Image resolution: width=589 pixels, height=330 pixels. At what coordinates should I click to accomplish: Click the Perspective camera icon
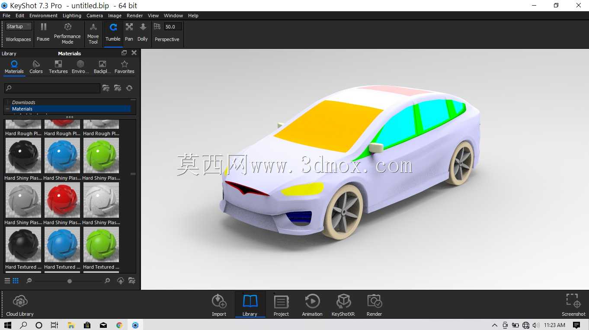tap(157, 27)
